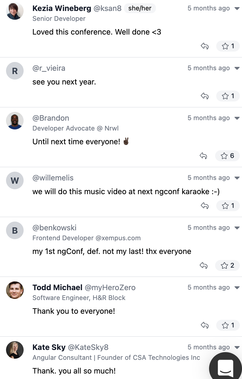242x379 pixels.
Task: Reply to @r_vieira's comment
Action: tap(205, 96)
